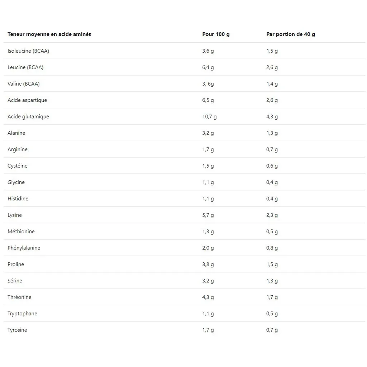Click the Méthionine row label
This screenshot has height=367, width=367.
click(x=21, y=232)
